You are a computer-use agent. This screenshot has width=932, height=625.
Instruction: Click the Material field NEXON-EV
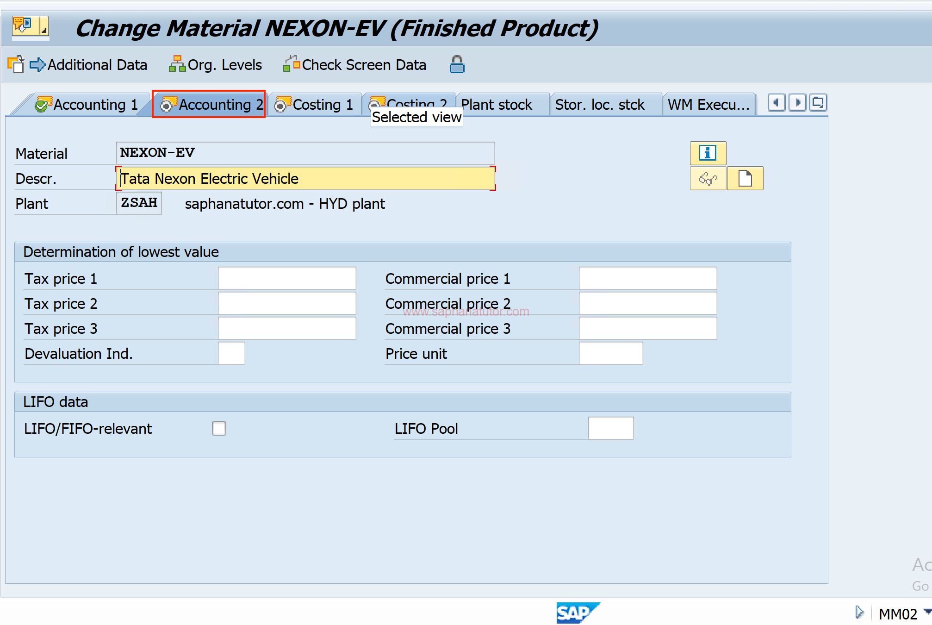(x=305, y=153)
